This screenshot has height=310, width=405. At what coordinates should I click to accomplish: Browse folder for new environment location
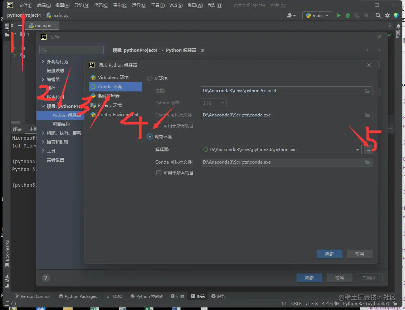pyautogui.click(x=367, y=91)
